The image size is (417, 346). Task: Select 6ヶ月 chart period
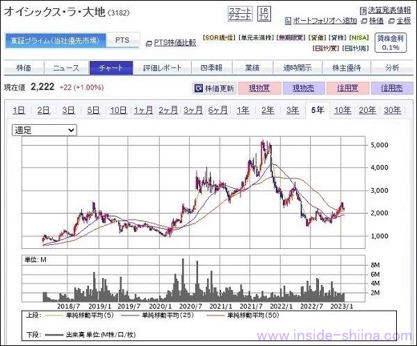[218, 110]
